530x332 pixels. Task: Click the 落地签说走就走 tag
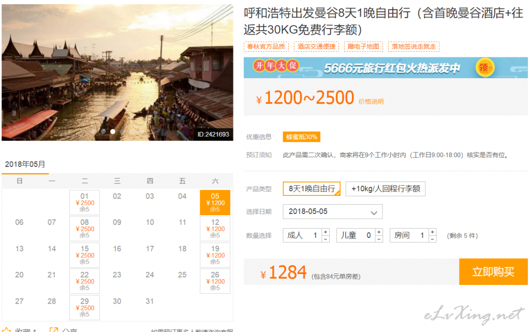[414, 47]
